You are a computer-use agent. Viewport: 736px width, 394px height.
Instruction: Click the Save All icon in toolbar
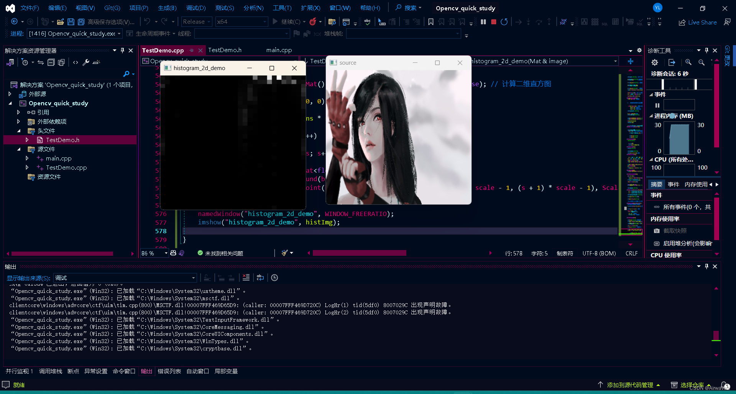click(x=81, y=22)
